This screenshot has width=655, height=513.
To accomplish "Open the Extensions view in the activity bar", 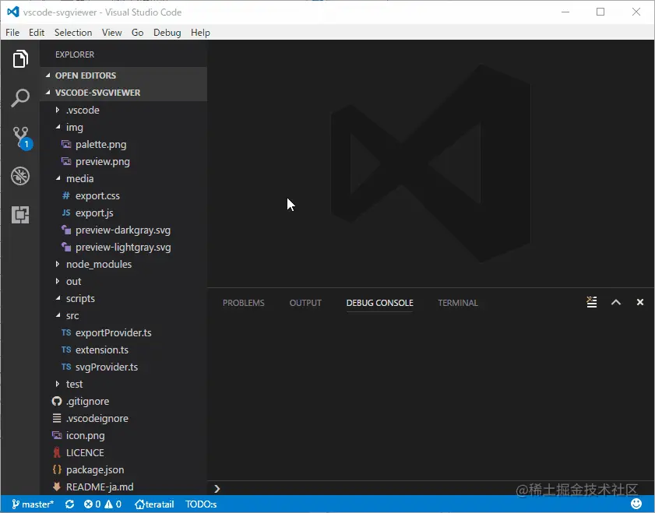I will pos(20,215).
